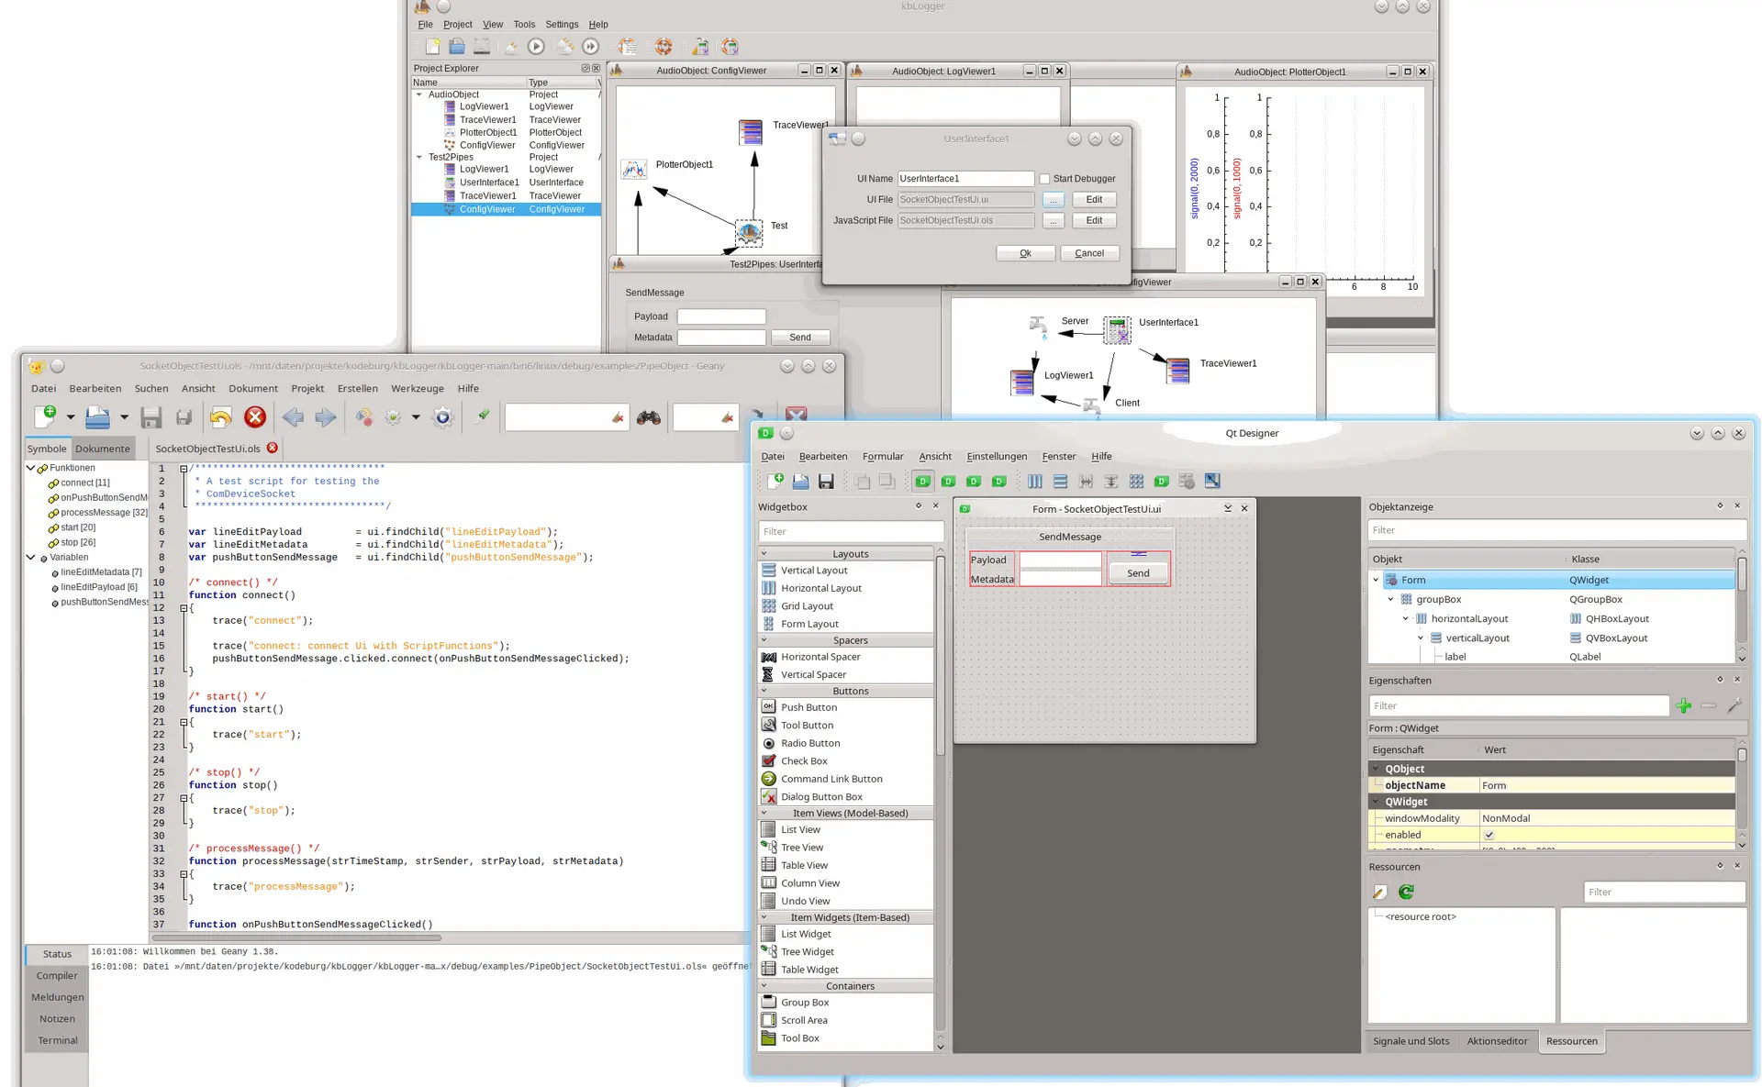Viewport: 1762px width, 1087px height.
Task: Click the open project folder icon in kbLogger
Action: [x=457, y=46]
